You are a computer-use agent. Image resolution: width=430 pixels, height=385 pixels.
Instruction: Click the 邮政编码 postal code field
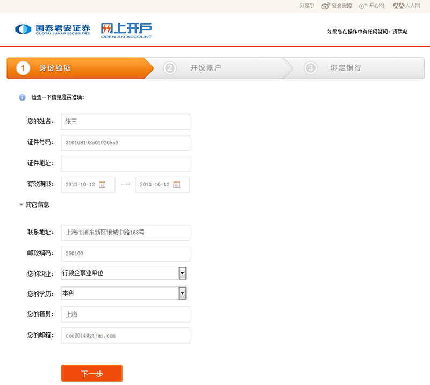(x=125, y=253)
